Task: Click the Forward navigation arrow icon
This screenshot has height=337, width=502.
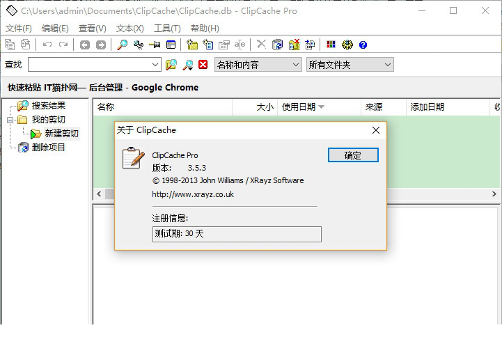Action: click(101, 45)
